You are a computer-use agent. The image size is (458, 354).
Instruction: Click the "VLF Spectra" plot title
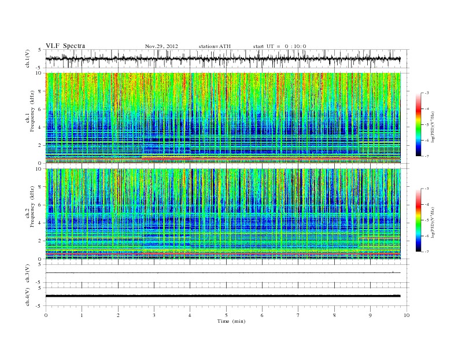65,46
